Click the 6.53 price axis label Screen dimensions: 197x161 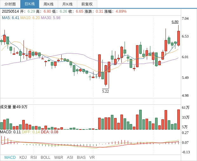tap(185, 36)
